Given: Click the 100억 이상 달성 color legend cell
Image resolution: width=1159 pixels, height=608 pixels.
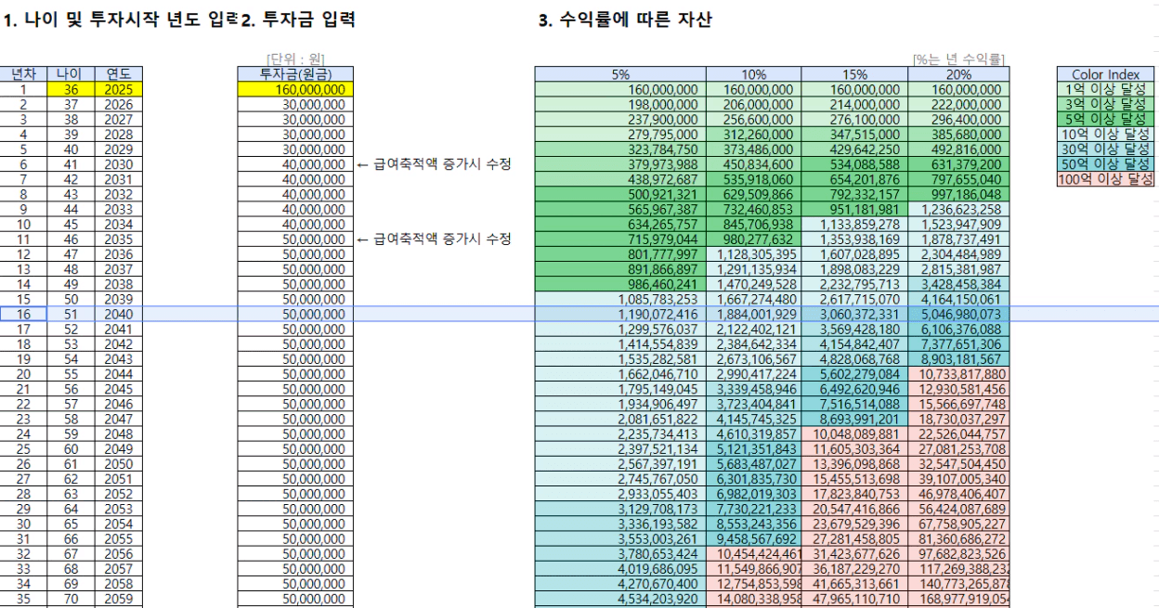Looking at the screenshot, I should 1107,179.
